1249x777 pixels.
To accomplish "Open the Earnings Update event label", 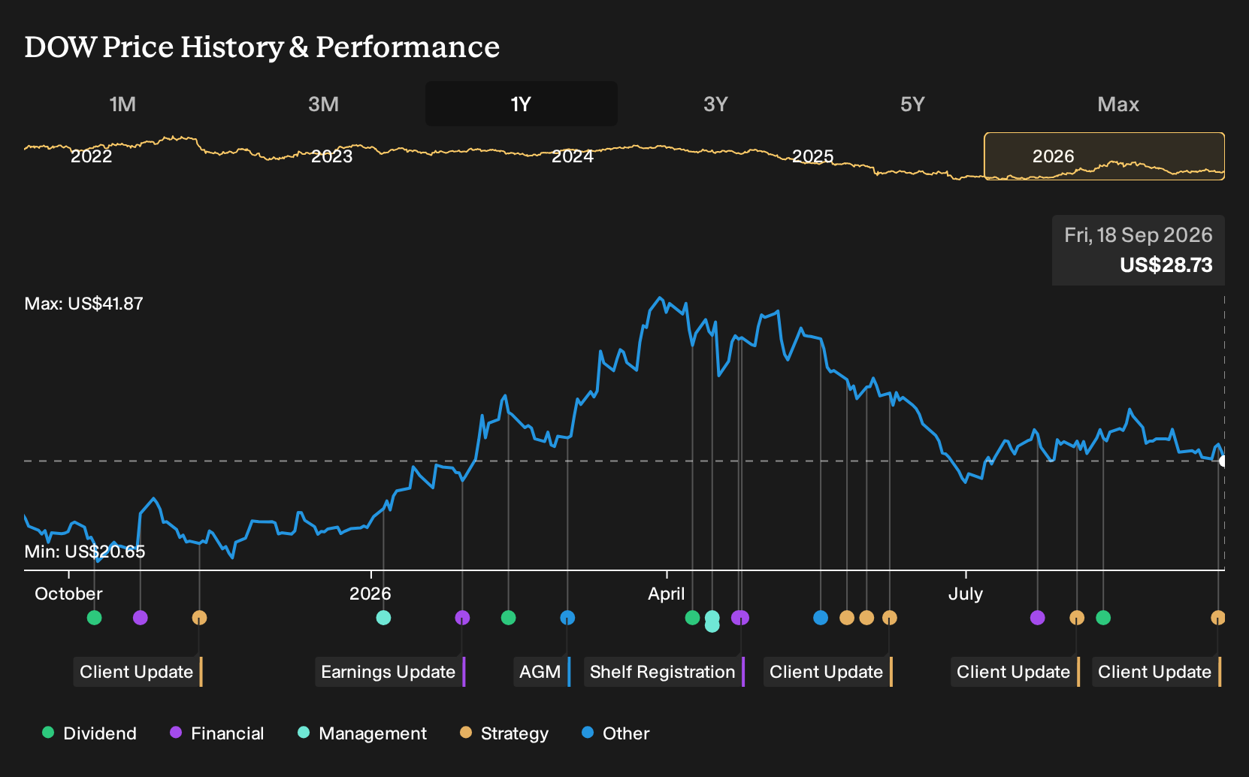I will [390, 672].
